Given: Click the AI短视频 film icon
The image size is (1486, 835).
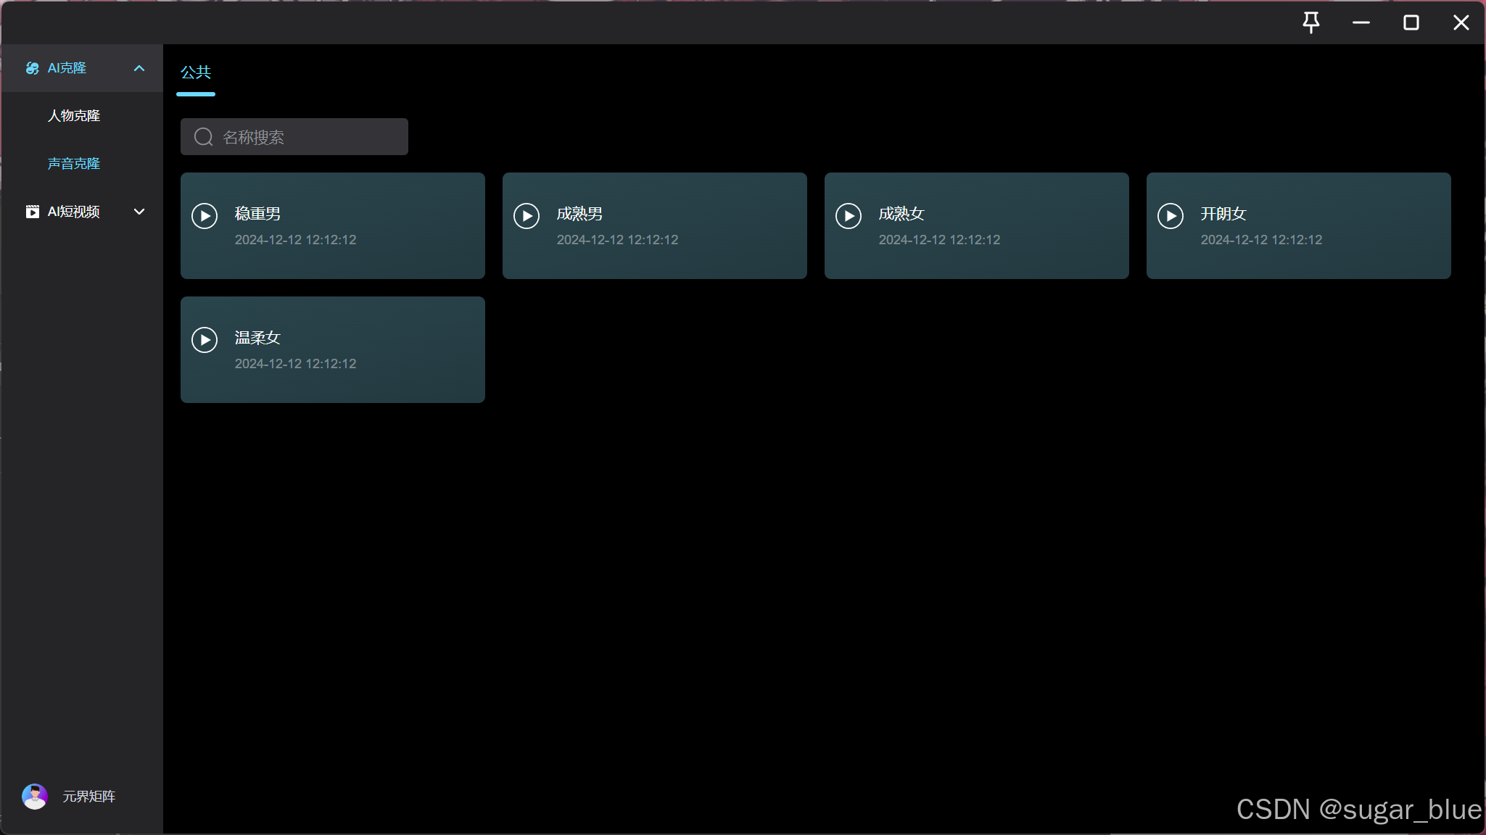Looking at the screenshot, I should pos(32,212).
